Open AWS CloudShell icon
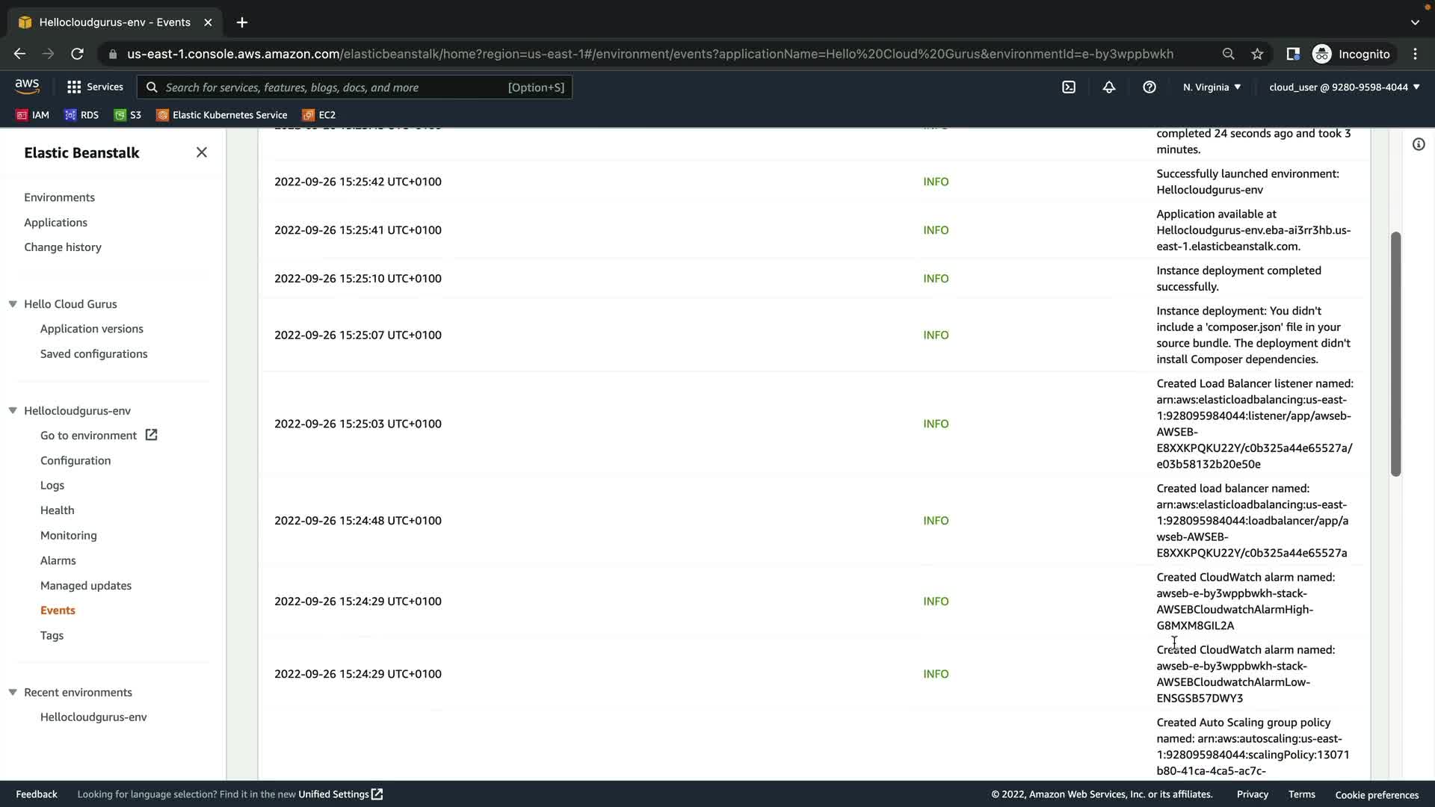Screen dimensions: 1435x807 click(1069, 87)
